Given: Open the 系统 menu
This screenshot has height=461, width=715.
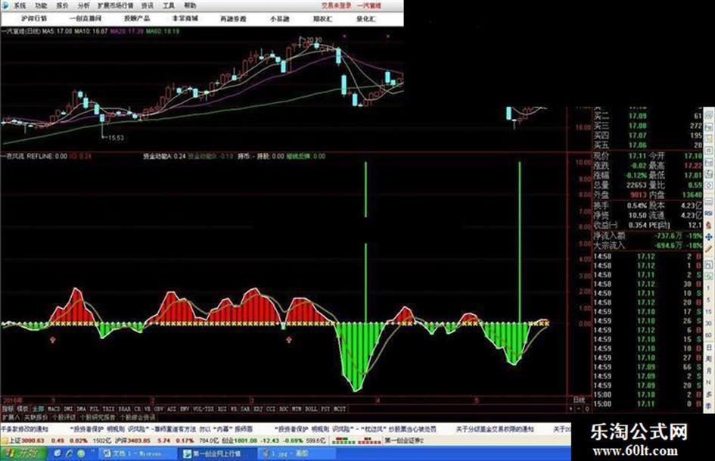Looking at the screenshot, I should [x=19, y=5].
